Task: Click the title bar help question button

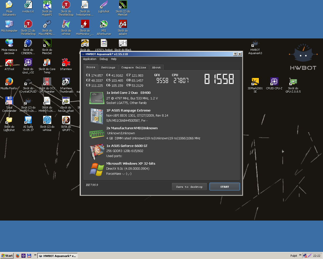Action: tap(235, 54)
